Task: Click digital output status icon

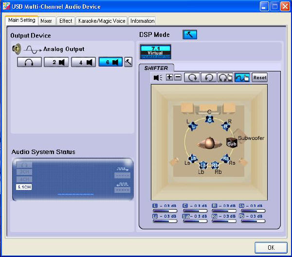Action: (x=122, y=169)
